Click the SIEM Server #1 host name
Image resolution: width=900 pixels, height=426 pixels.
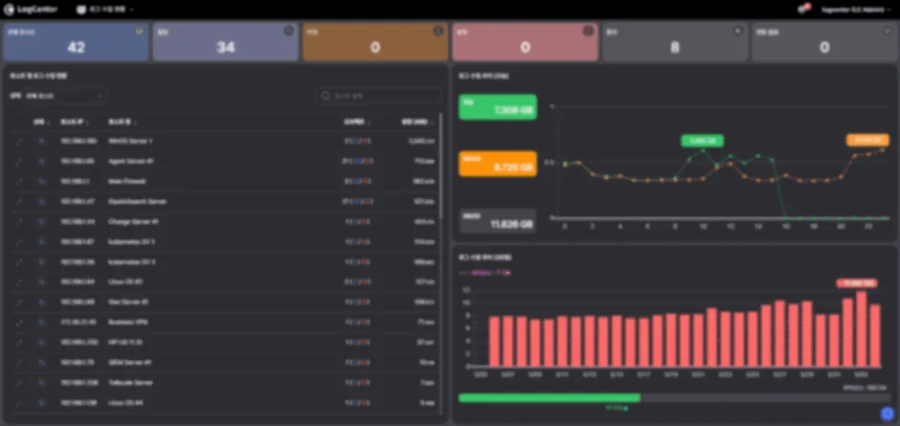click(129, 363)
